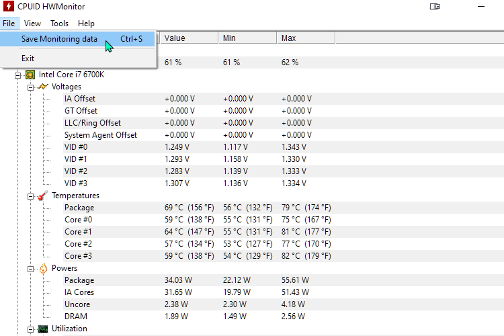The height and width of the screenshot is (336, 504).
Task: Click the 1.249 V VID #0 value
Action: tap(177, 147)
